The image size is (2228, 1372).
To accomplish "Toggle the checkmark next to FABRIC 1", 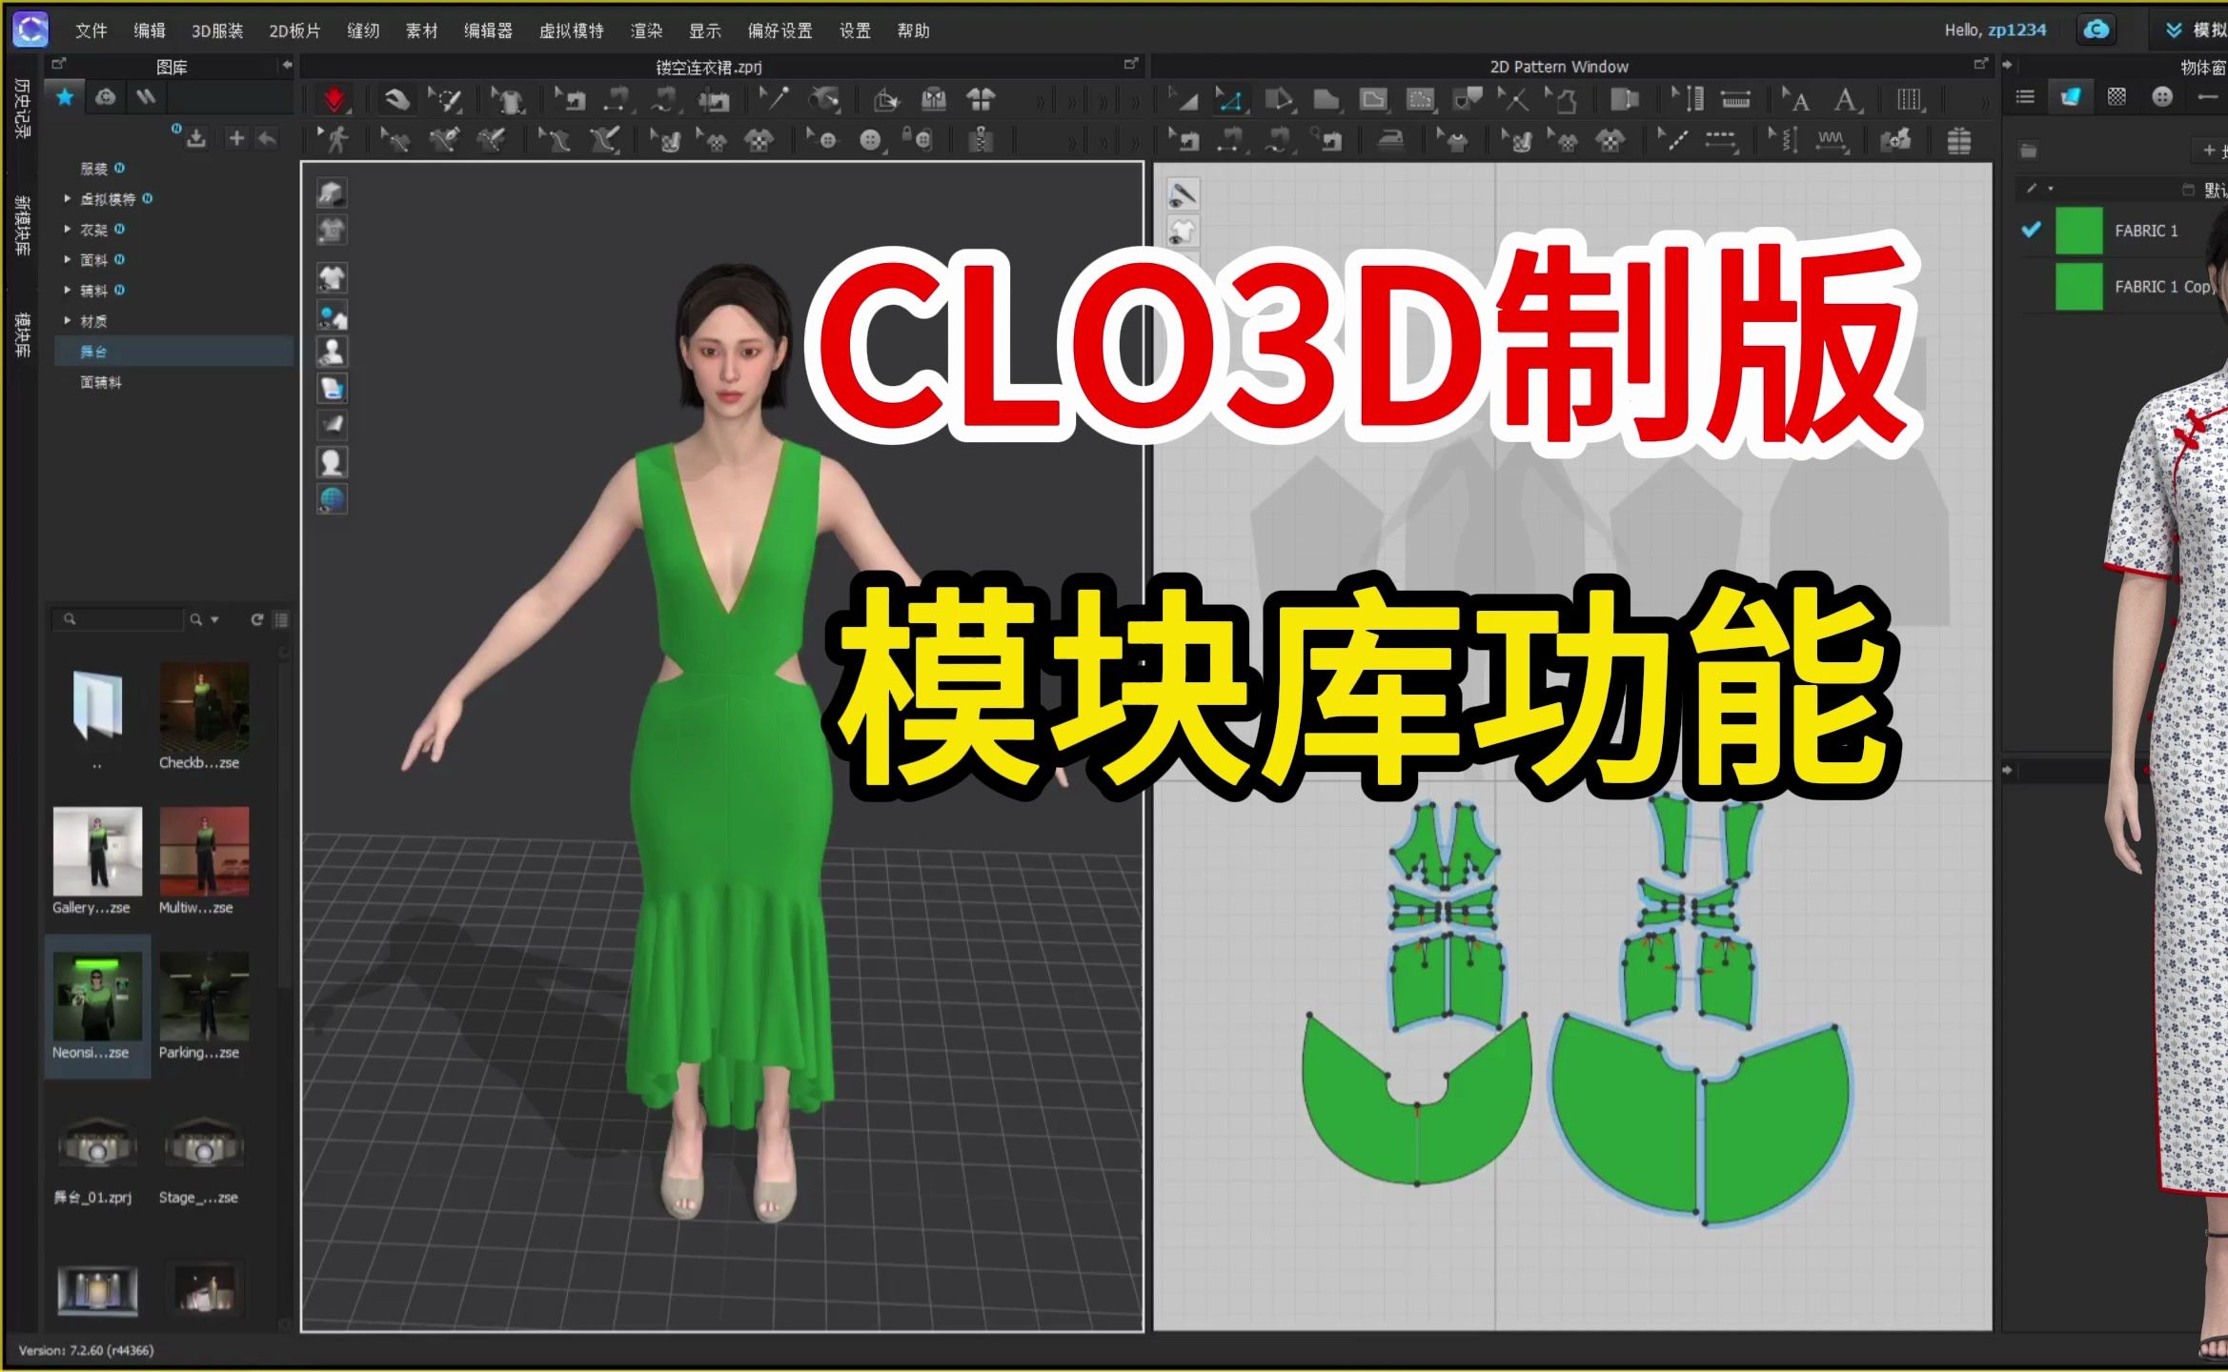I will [2032, 231].
